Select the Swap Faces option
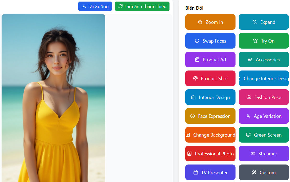 (210, 41)
